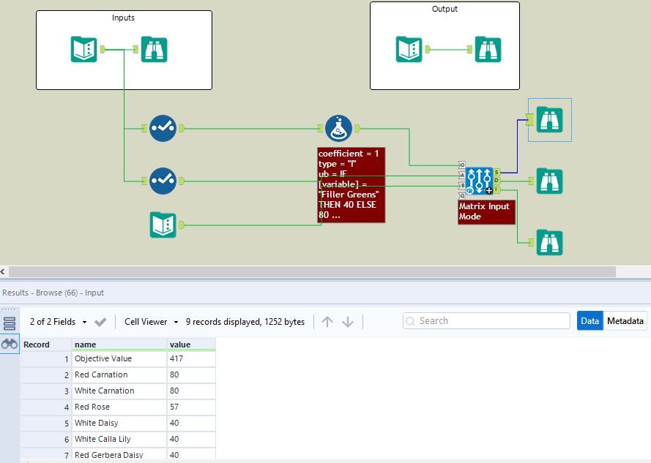Select the lower Select tool node
The image size is (651, 463).
163,180
